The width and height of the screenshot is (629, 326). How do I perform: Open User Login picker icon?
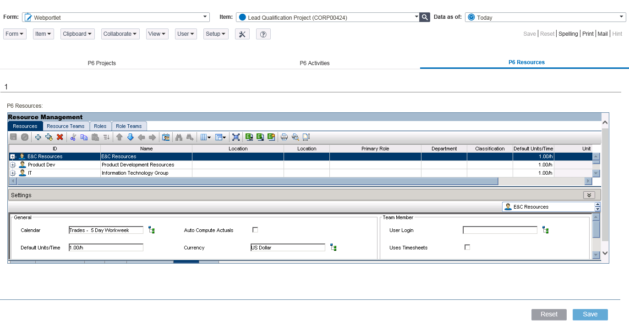point(545,230)
